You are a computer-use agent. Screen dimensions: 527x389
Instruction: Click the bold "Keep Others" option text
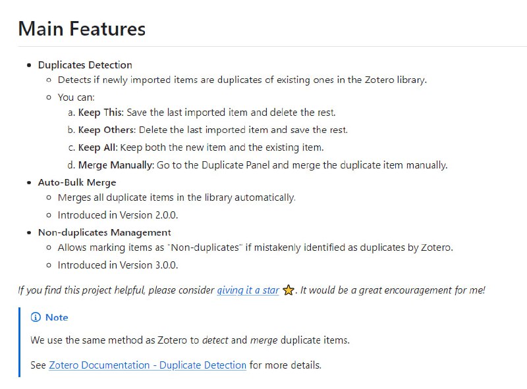106,130
